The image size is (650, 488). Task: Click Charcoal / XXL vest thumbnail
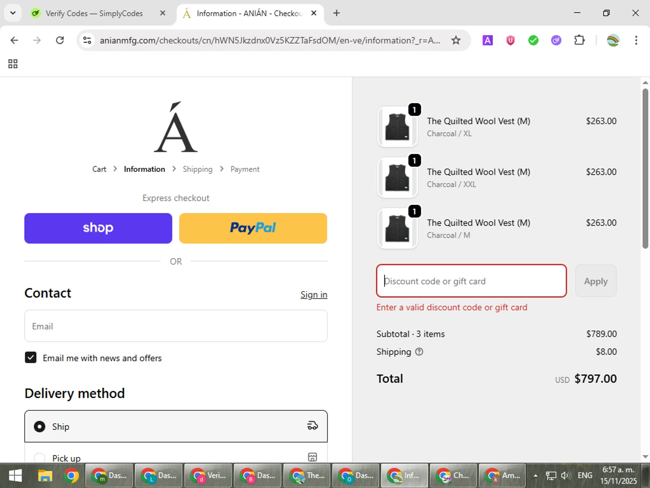click(x=397, y=177)
